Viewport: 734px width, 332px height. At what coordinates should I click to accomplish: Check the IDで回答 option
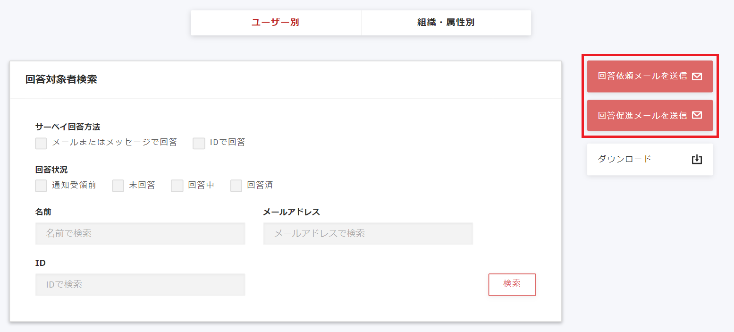198,143
